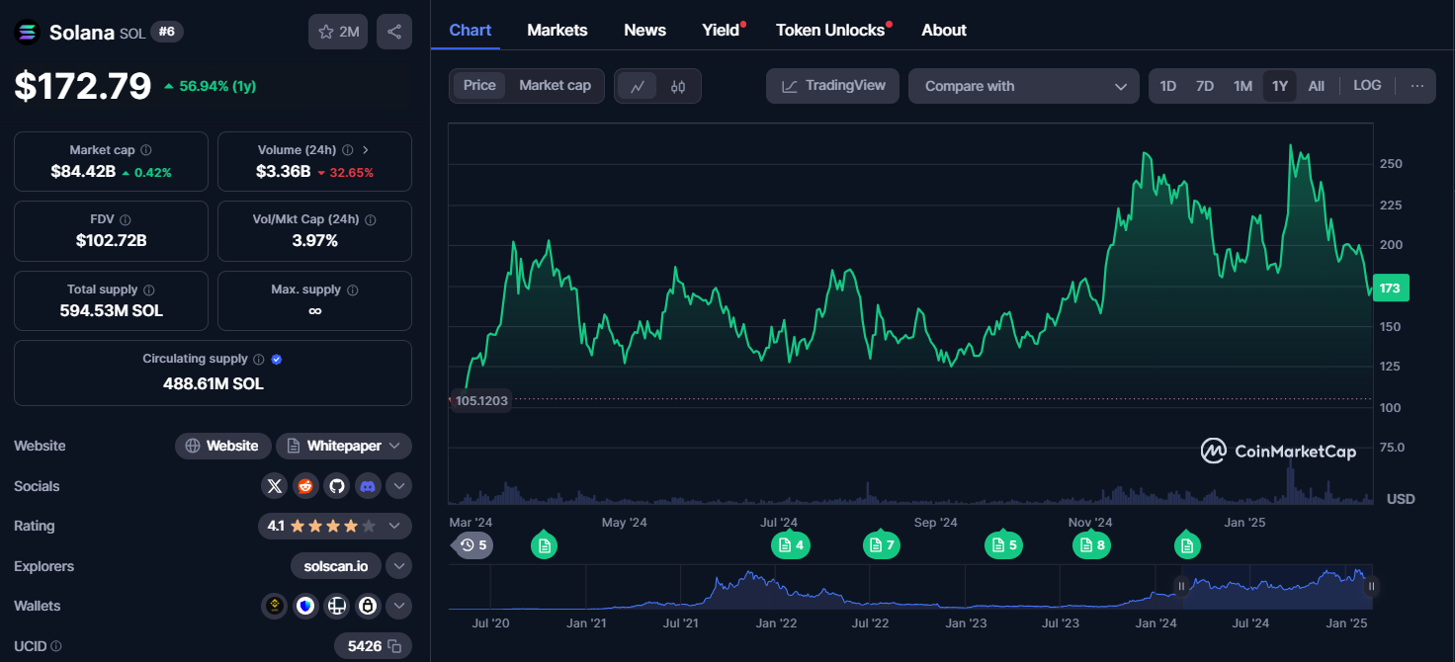
Task: Open news marker showing 8
Action: pyautogui.click(x=1092, y=544)
